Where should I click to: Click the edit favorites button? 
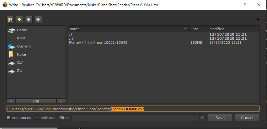point(36,101)
